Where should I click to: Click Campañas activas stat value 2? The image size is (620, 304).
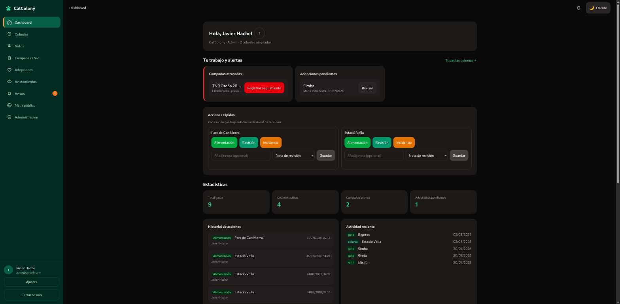coord(348,205)
